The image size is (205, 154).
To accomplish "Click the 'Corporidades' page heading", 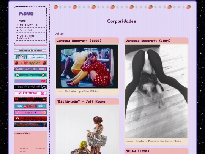I will (x=121, y=21).
